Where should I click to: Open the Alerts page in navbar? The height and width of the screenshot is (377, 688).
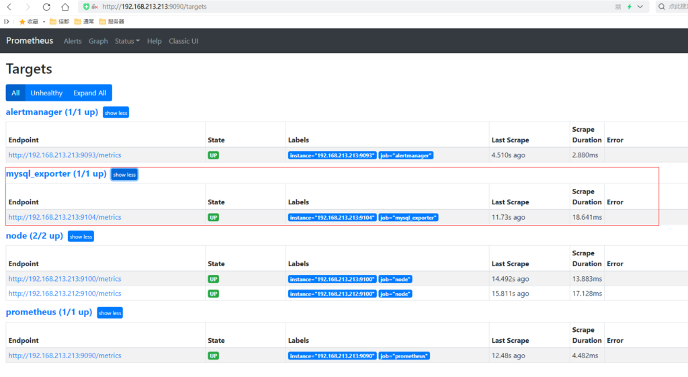73,41
